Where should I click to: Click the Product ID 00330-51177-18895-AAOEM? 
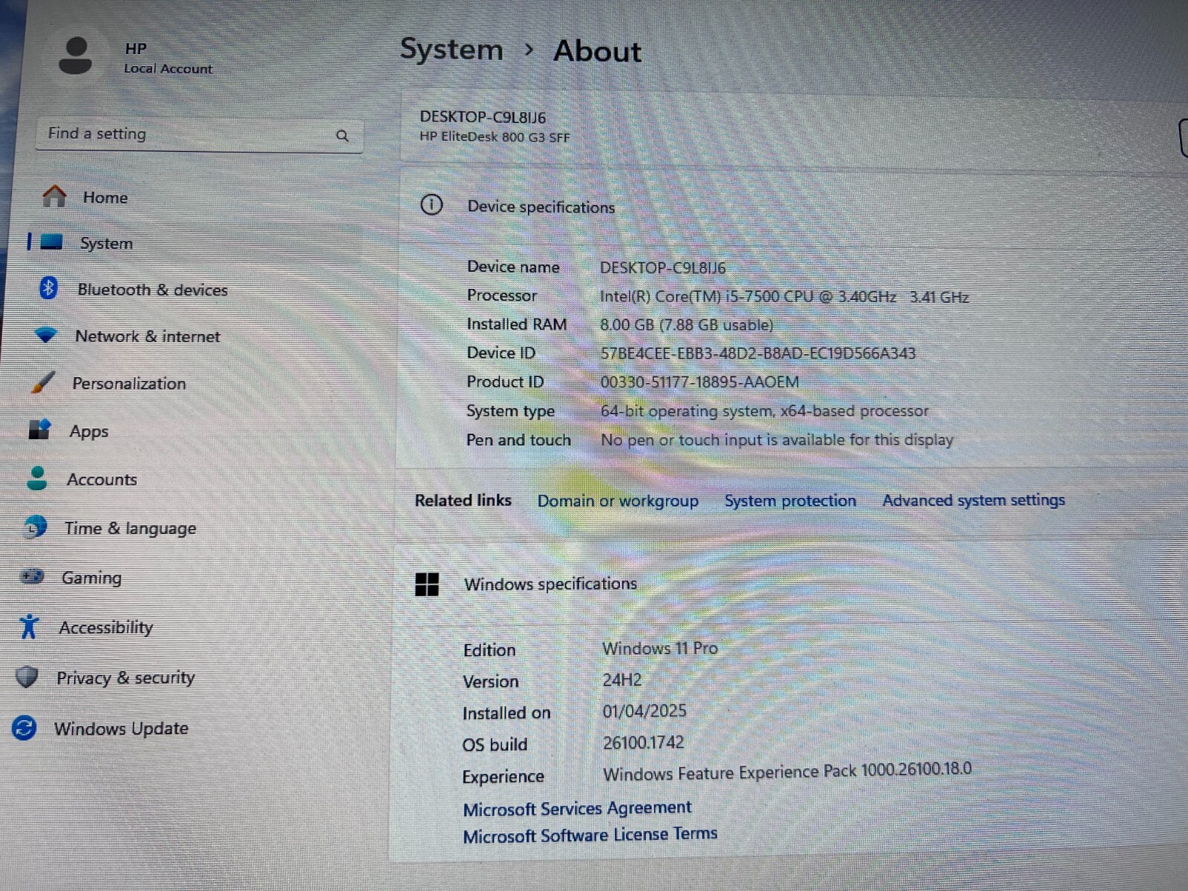(699, 382)
